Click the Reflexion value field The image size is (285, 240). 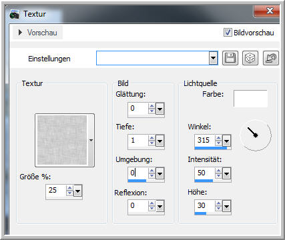[x=138, y=206]
